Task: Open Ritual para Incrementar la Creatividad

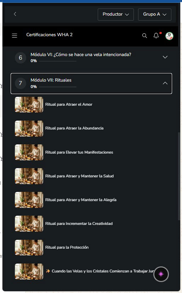Action: tap(79, 223)
